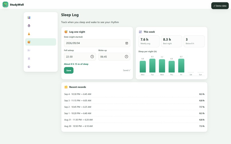Click the Tue bar in sleep chart
231x144 pixels.
(x=152, y=66)
